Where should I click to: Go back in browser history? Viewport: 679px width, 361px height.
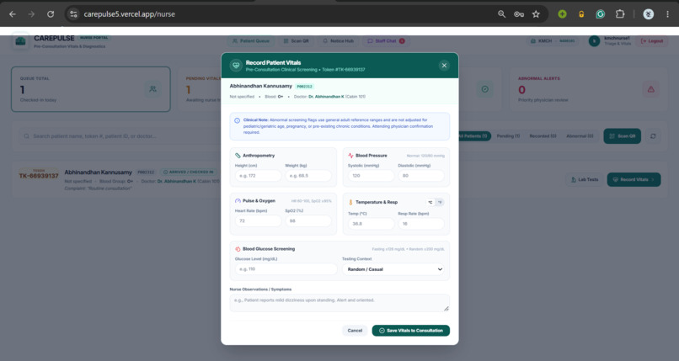click(x=13, y=14)
